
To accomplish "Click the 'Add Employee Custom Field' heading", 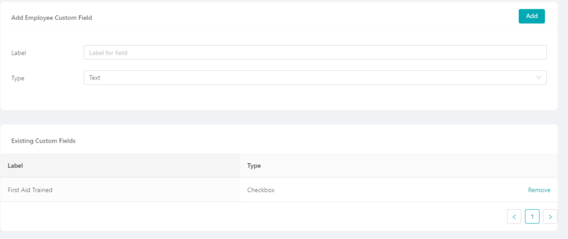I will tap(52, 18).
